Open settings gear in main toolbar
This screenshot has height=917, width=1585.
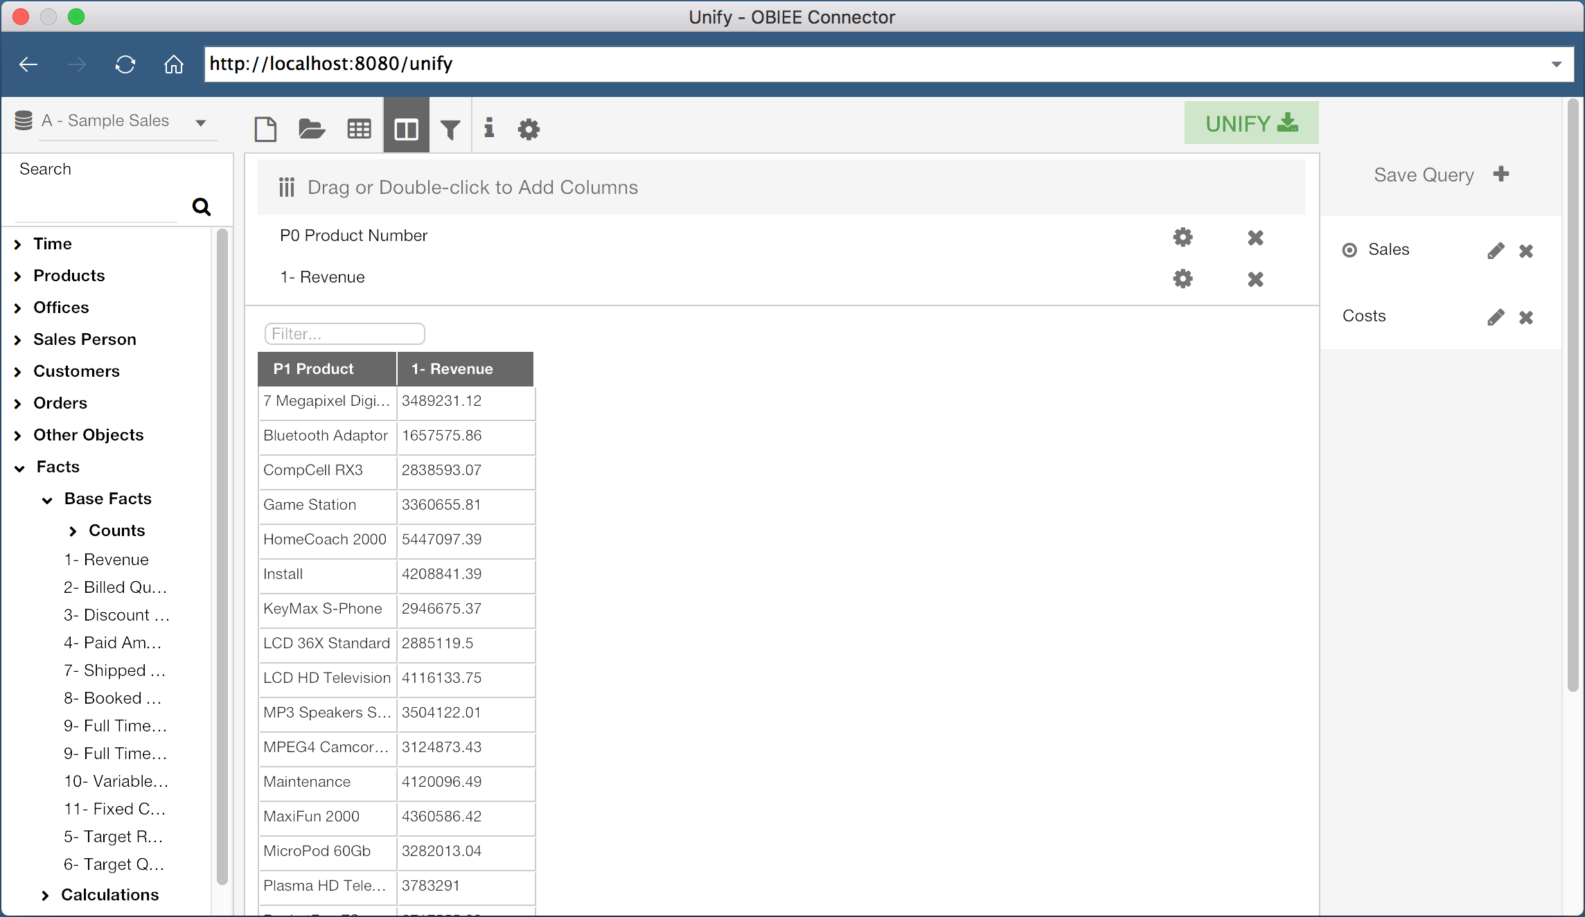pos(529,129)
